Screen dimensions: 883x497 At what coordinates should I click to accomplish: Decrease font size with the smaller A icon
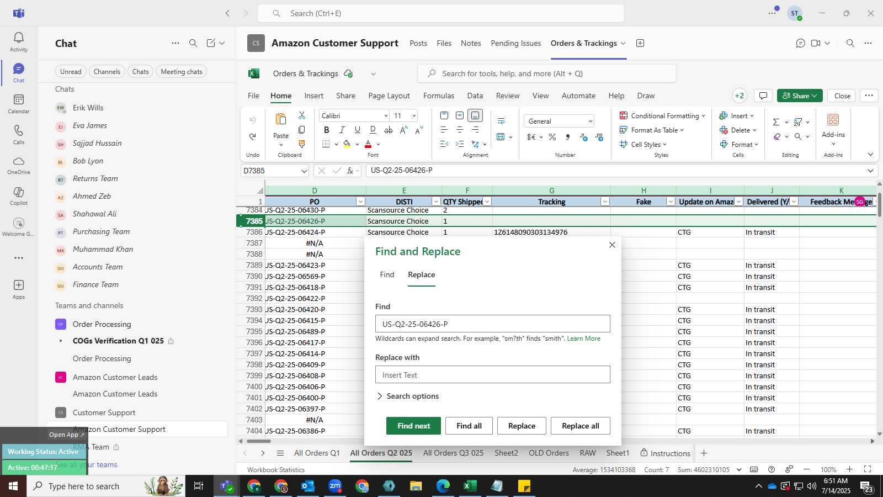click(419, 130)
